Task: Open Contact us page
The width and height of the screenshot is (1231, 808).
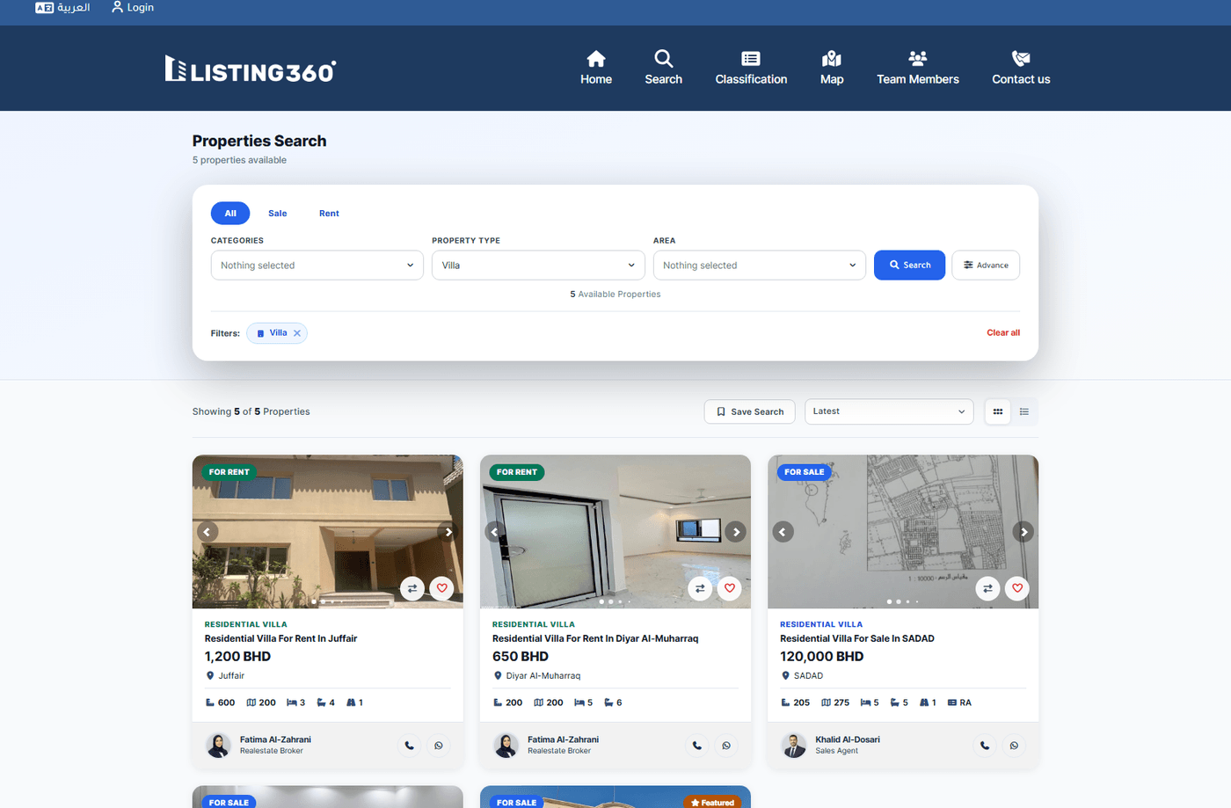Action: coord(1021,68)
